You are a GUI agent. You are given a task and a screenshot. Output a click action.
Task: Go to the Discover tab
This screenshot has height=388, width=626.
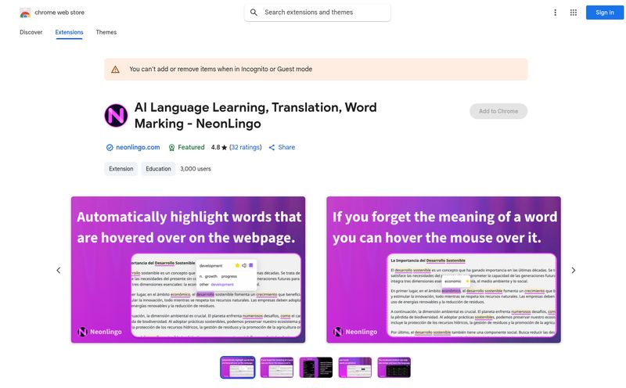click(31, 32)
